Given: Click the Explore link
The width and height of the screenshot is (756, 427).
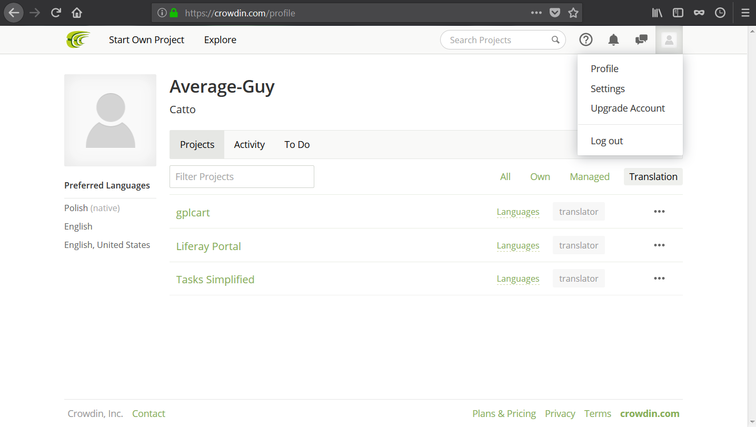Looking at the screenshot, I should pos(220,40).
